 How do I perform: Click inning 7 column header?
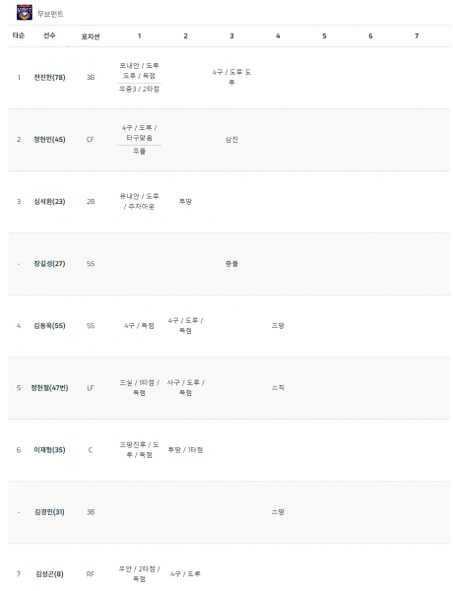tap(417, 35)
